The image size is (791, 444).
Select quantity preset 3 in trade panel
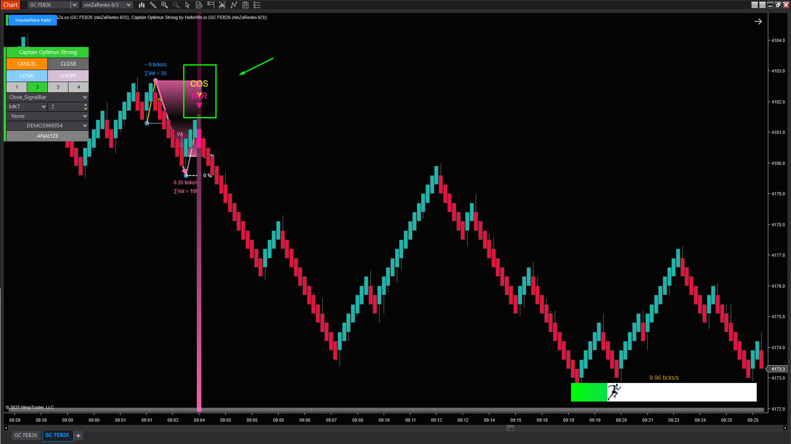(58, 87)
